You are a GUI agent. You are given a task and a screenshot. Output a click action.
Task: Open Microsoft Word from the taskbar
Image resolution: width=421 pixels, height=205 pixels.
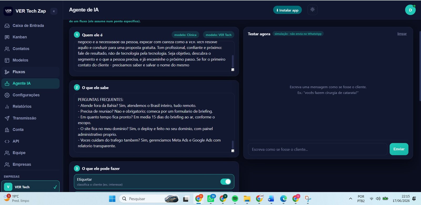point(271,199)
